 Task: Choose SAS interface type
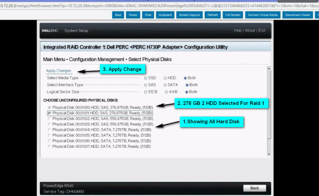(x=146, y=85)
